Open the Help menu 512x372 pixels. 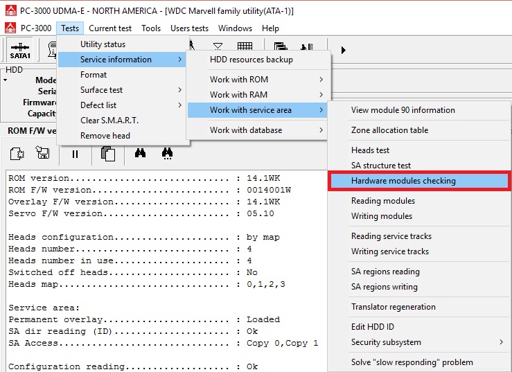pos(270,28)
